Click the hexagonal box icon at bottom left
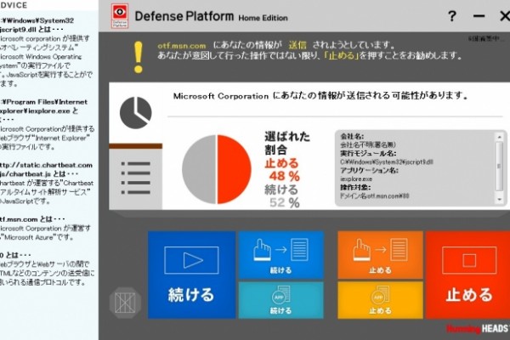510x340 pixels. 125,303
